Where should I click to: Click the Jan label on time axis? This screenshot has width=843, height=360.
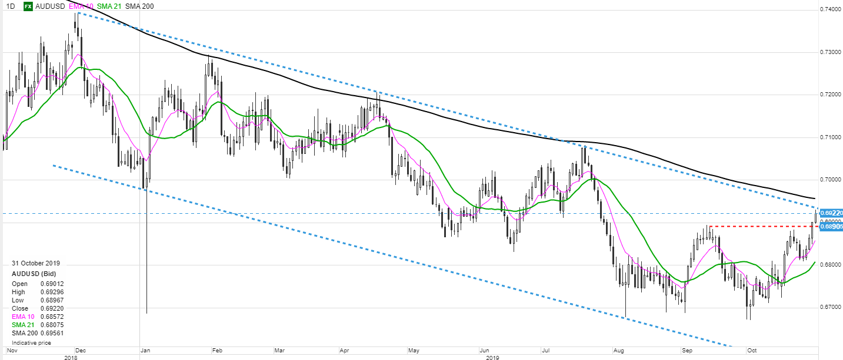pos(145,350)
